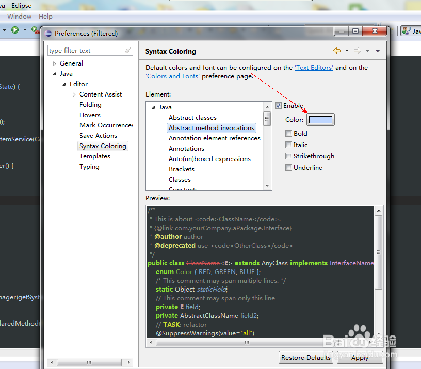
Task: Select Hovers preference page
Action: [90, 115]
